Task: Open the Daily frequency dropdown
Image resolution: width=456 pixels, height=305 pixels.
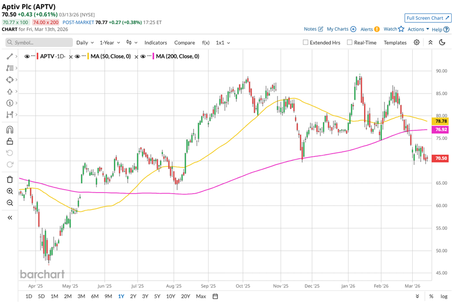Action: coord(85,42)
